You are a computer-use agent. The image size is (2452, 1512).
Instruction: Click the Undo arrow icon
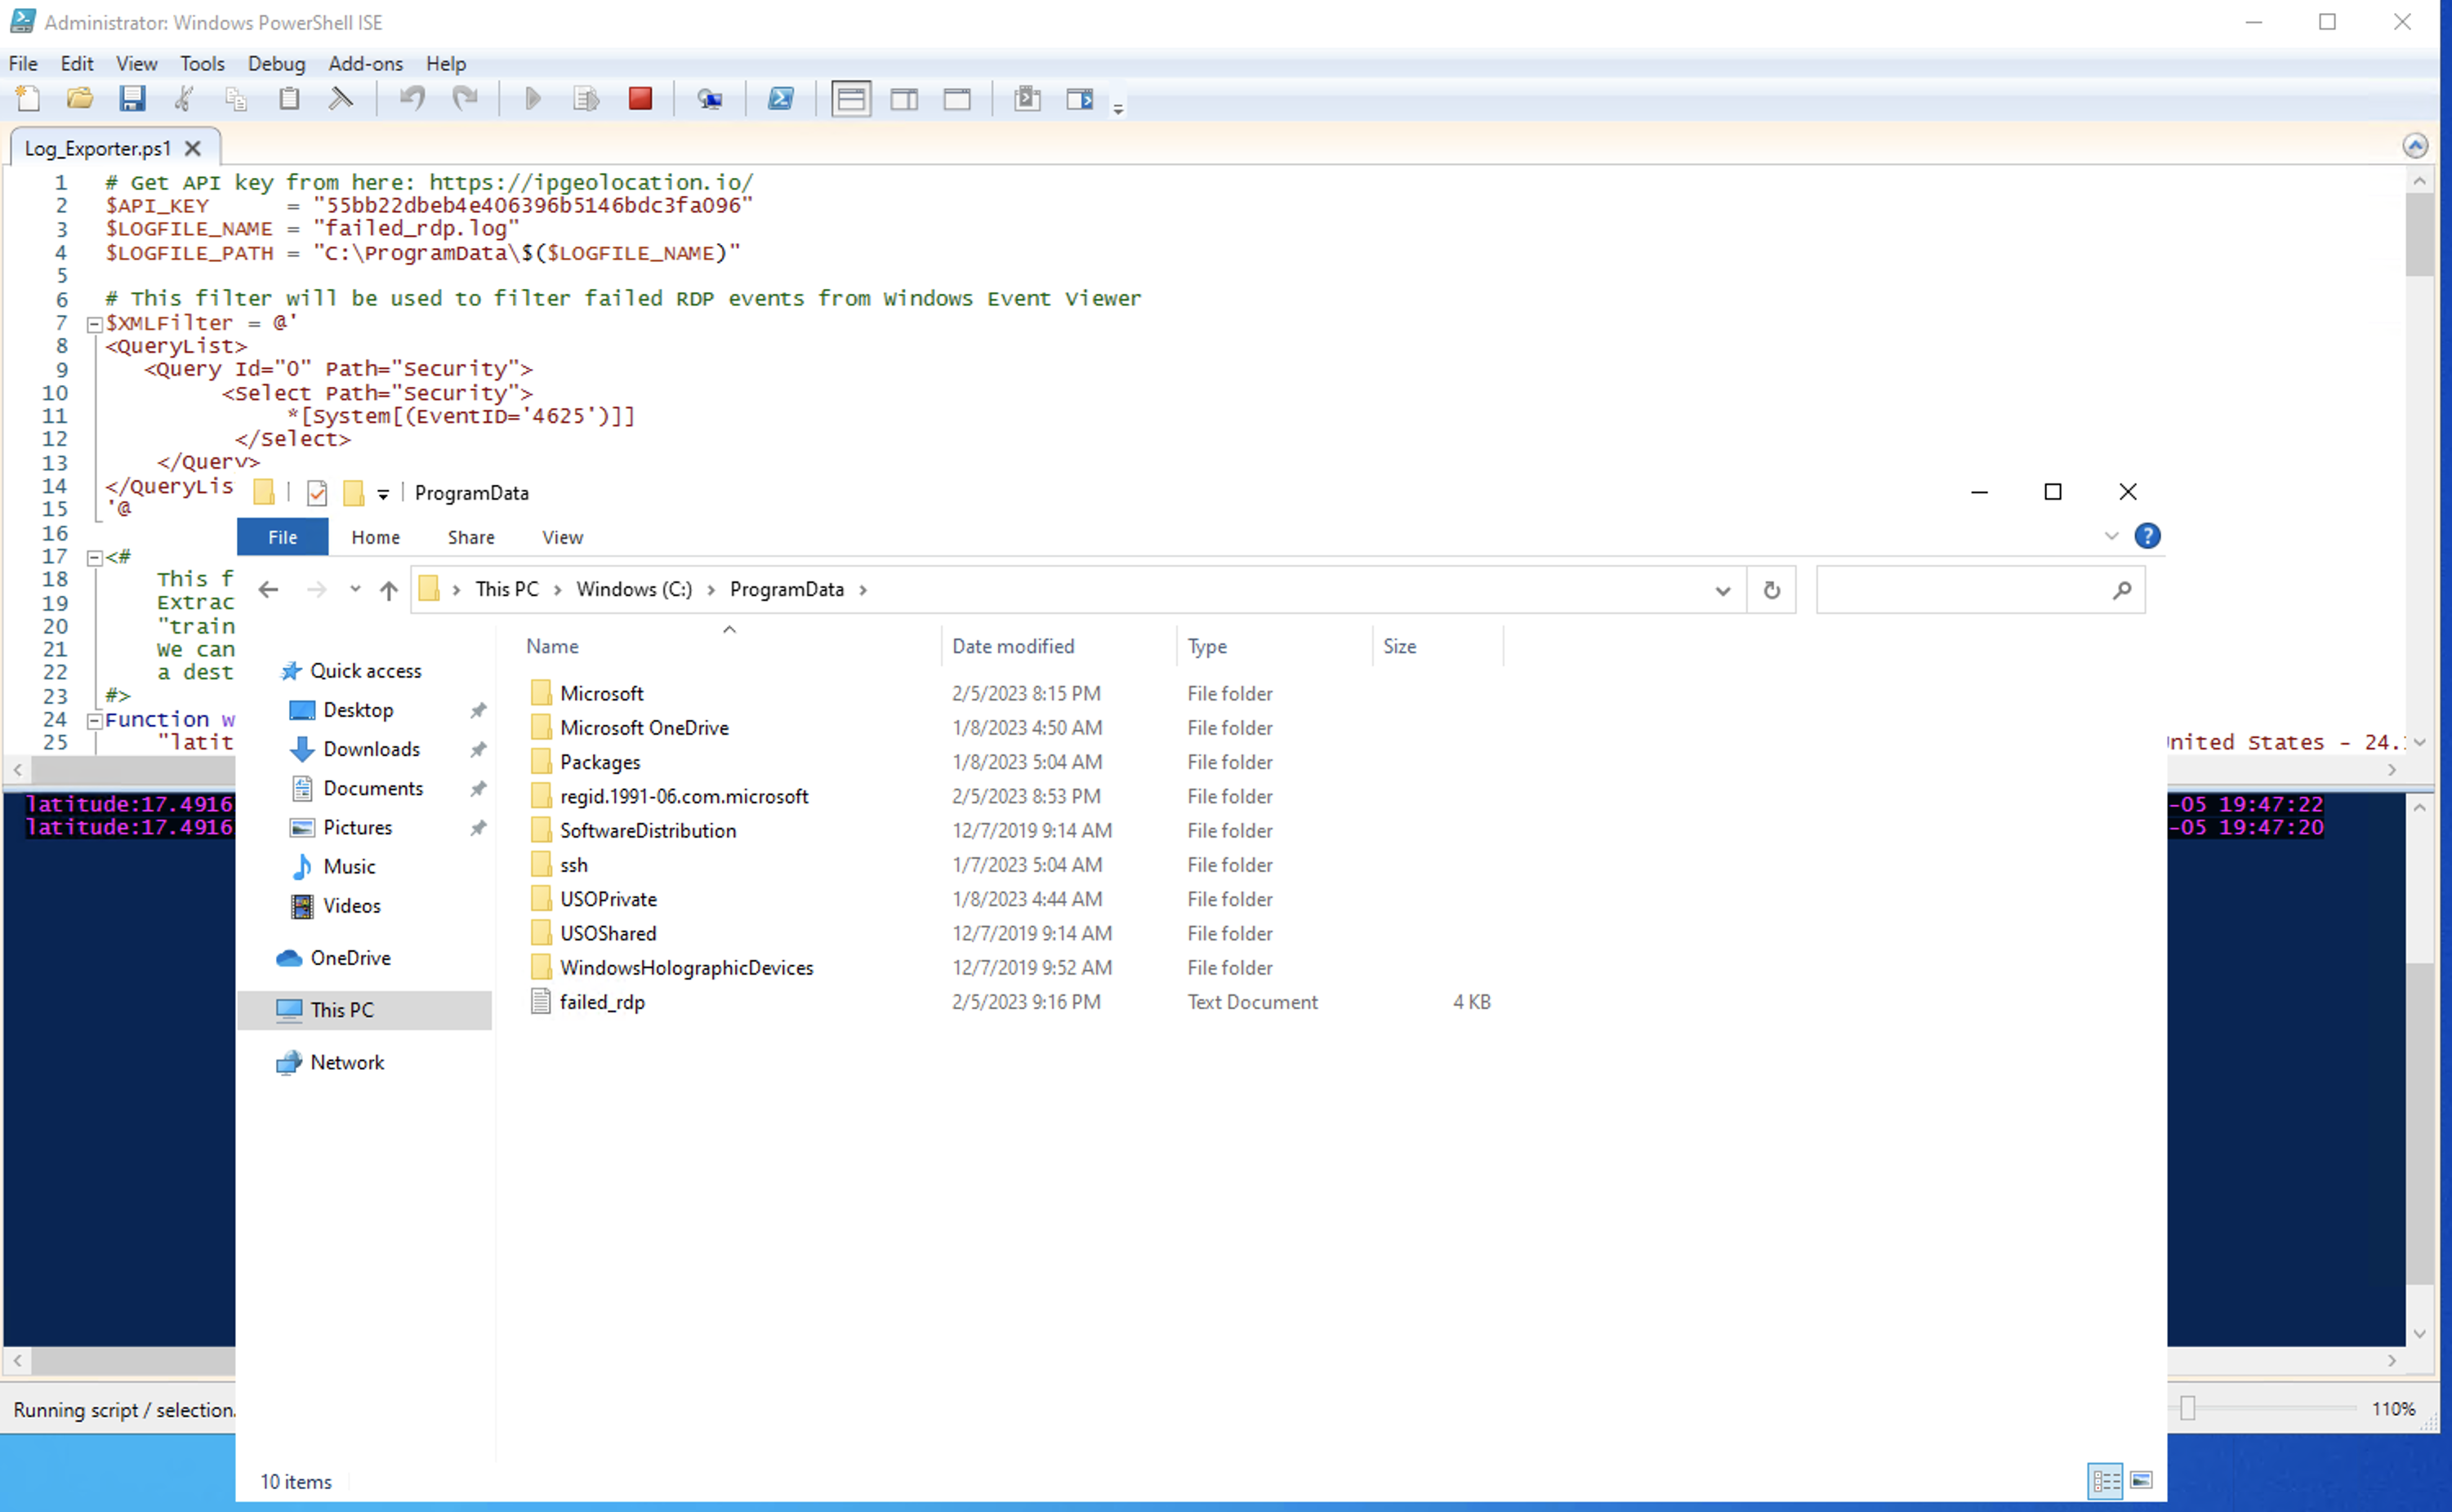coord(412,99)
